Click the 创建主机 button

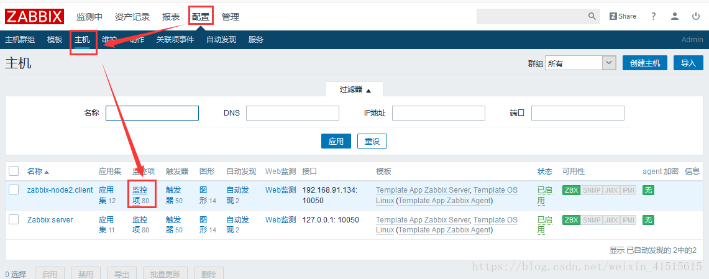(645, 63)
